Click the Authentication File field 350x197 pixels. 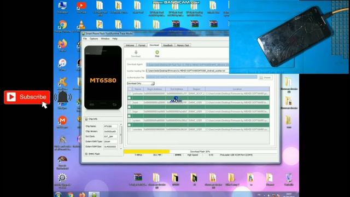[202, 77]
